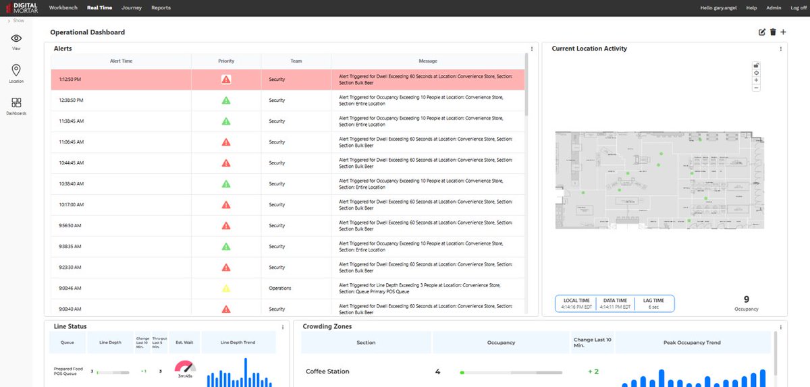Zoom in on the location map
The width and height of the screenshot is (810, 387).
point(756,80)
